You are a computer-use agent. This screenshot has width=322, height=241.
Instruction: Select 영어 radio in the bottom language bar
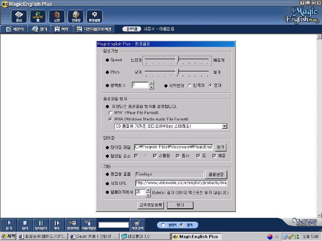click(x=182, y=225)
